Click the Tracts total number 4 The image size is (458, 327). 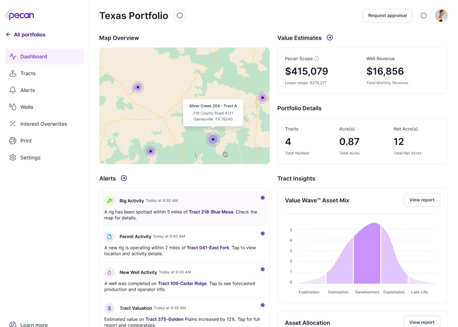(288, 142)
